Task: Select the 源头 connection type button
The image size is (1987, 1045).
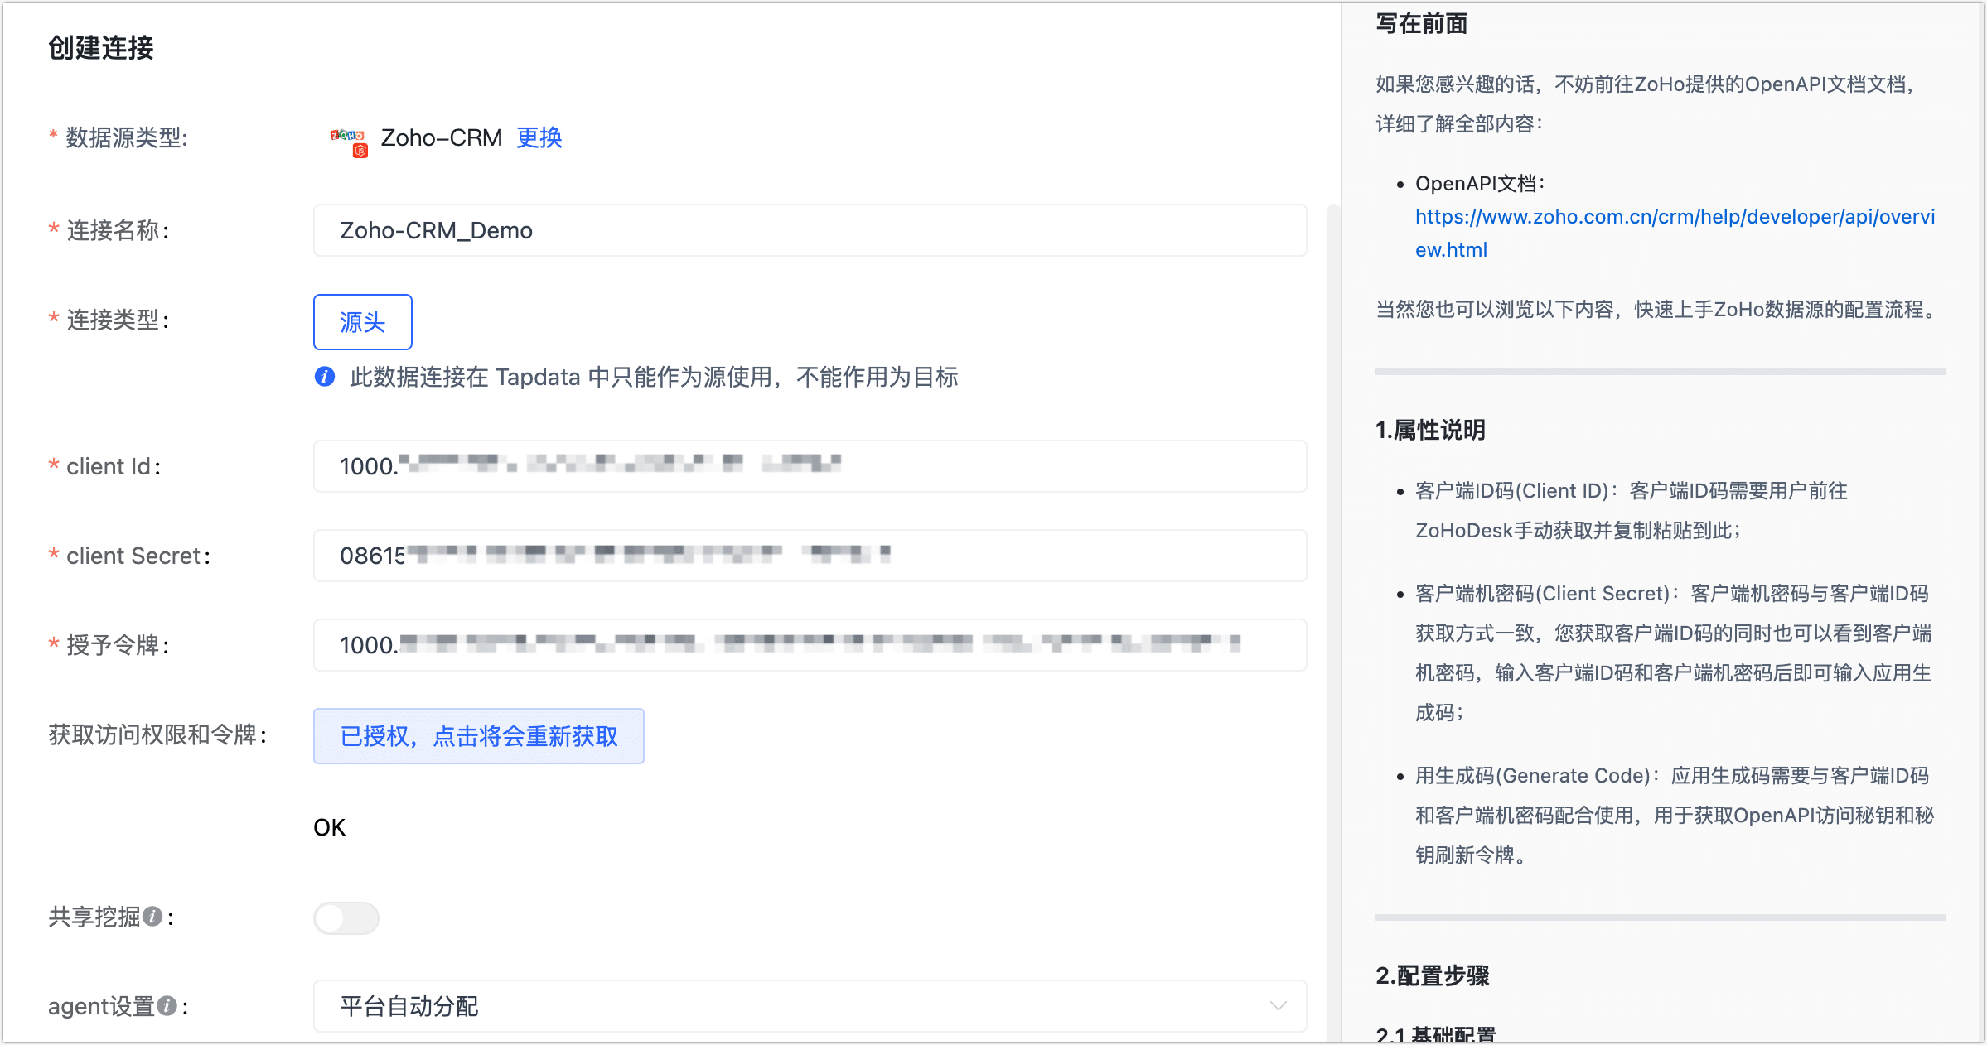Action: (x=363, y=322)
